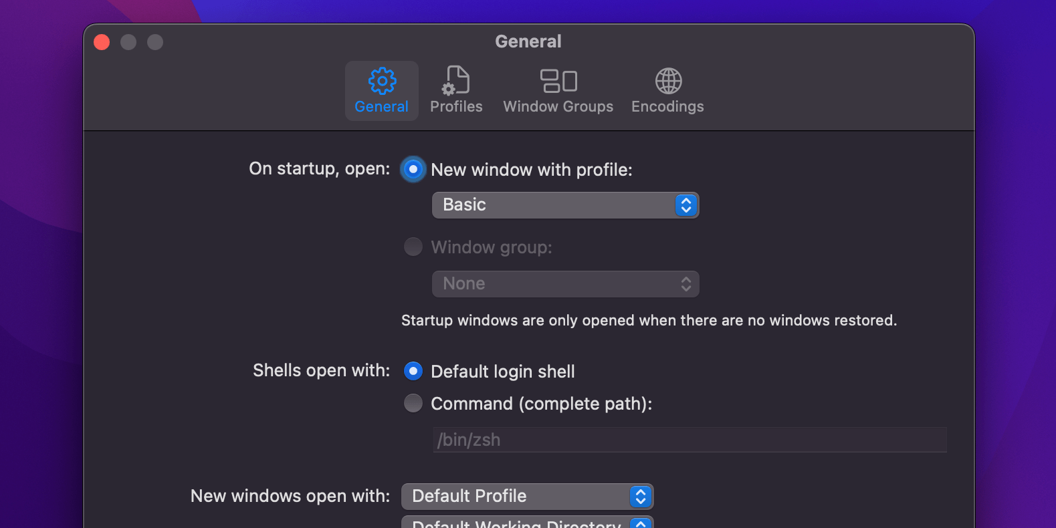Open the Encodings globe icon

[668, 81]
